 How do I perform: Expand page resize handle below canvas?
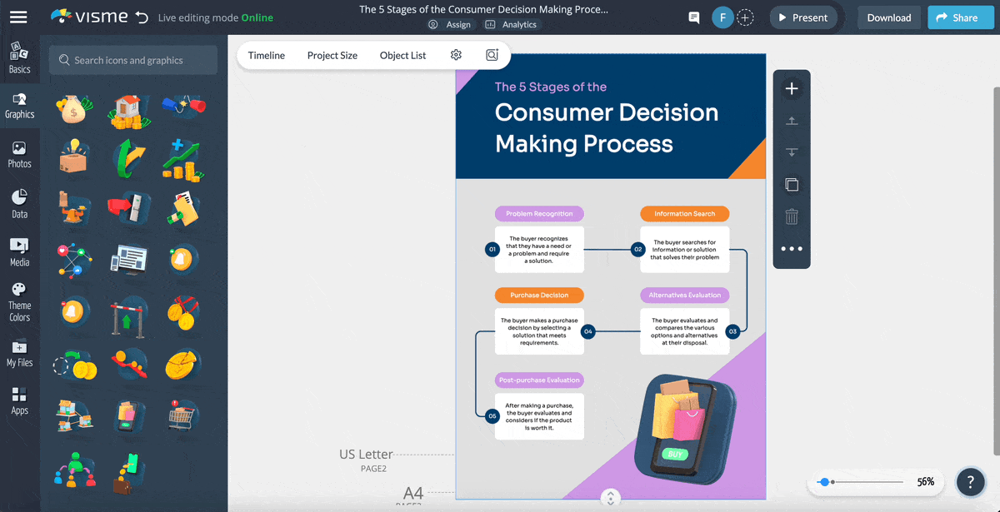611,498
